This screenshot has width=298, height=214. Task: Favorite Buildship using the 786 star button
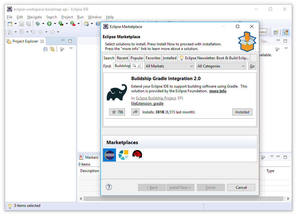(x=117, y=112)
